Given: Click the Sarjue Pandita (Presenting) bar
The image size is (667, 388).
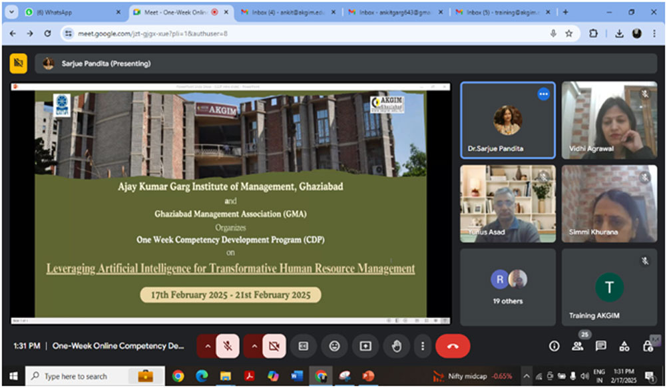Looking at the screenshot, I should (x=346, y=63).
